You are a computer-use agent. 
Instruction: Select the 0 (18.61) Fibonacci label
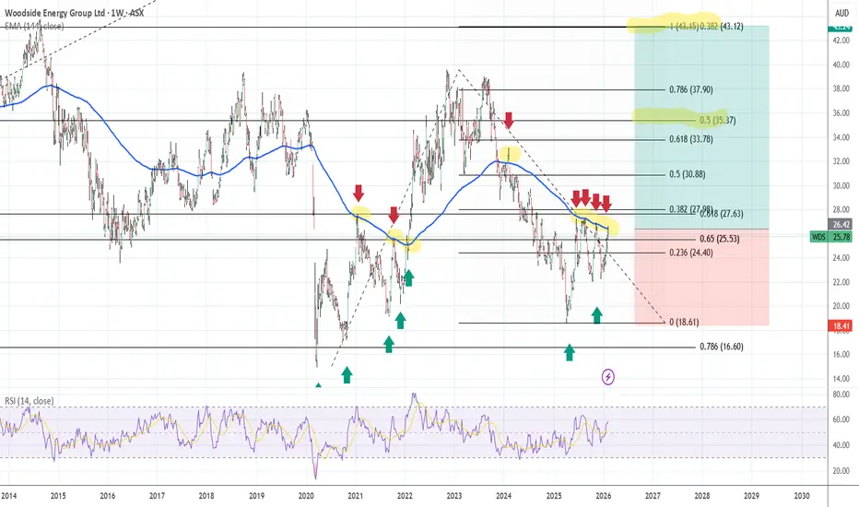(x=684, y=322)
